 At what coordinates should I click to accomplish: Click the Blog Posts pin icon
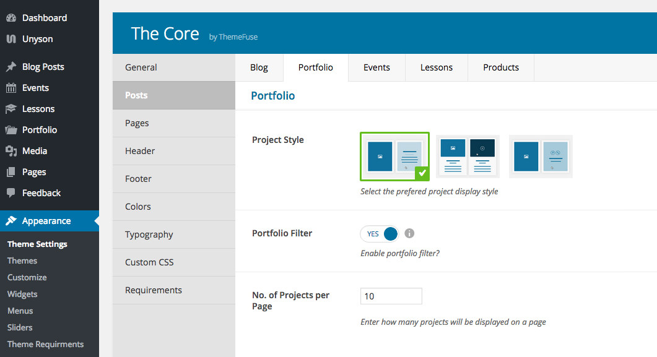pos(11,67)
